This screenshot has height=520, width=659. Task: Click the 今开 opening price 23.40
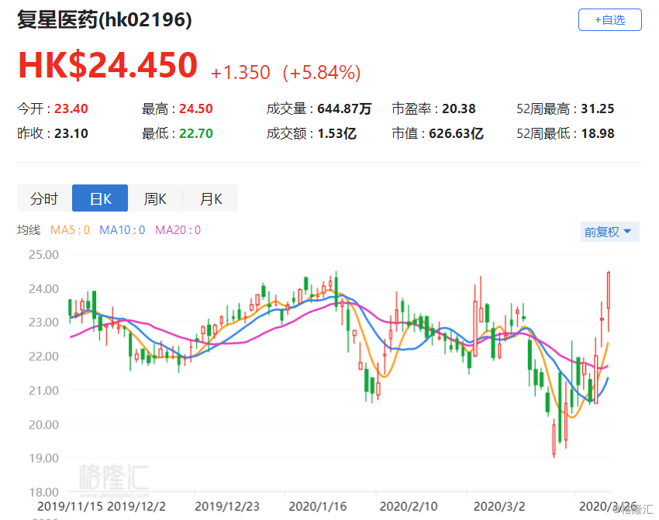pos(71,108)
